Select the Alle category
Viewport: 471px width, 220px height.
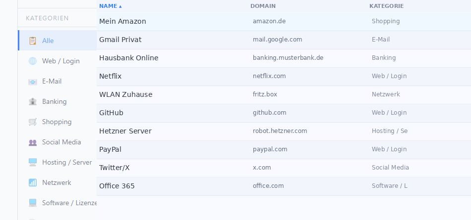click(x=48, y=41)
